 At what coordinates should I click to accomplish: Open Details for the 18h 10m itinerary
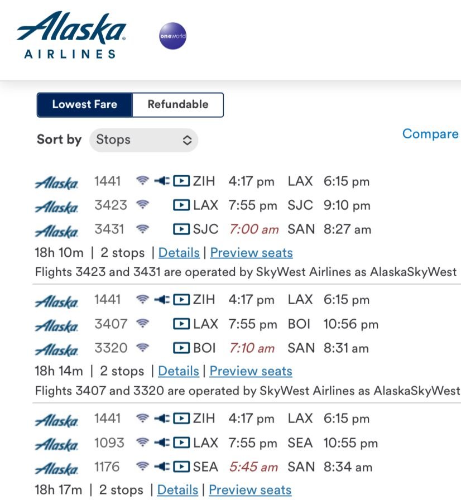point(179,253)
